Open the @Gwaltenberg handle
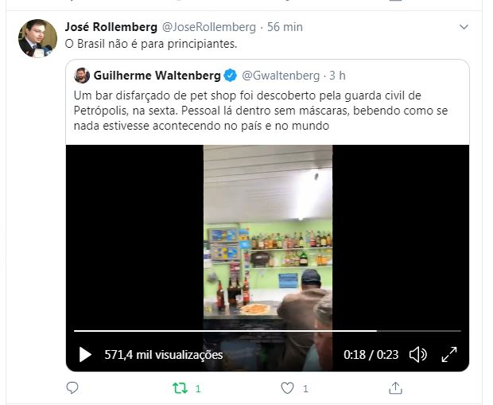Screen dimensions: 493x405 281,76
